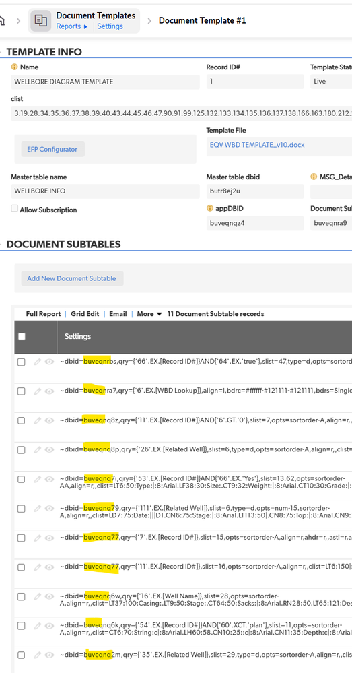View the buveqnq6w subtable record eye icon
Screen dimensions: 352x673
49,596
